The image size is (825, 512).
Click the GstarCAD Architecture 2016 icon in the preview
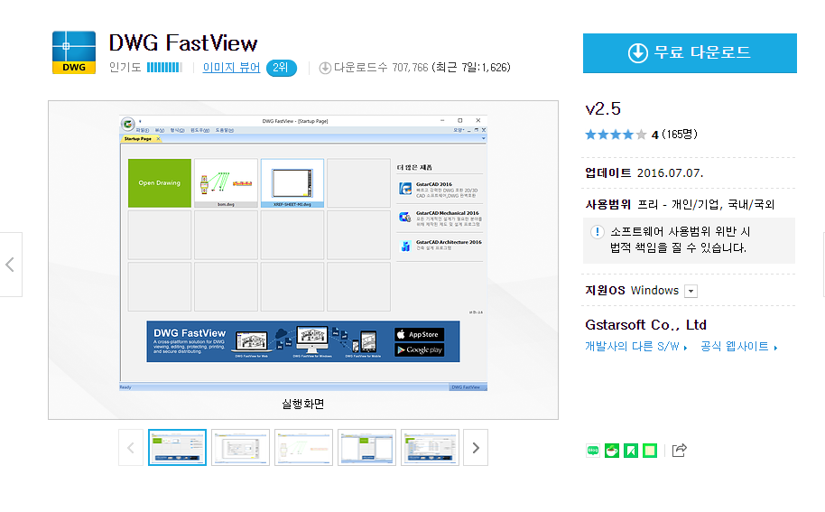click(x=405, y=246)
